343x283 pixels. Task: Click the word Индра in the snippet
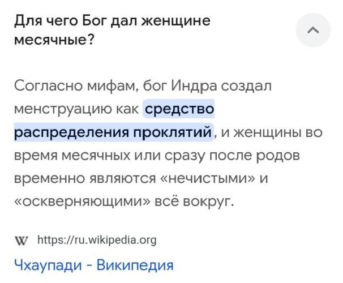pyautogui.click(x=194, y=85)
